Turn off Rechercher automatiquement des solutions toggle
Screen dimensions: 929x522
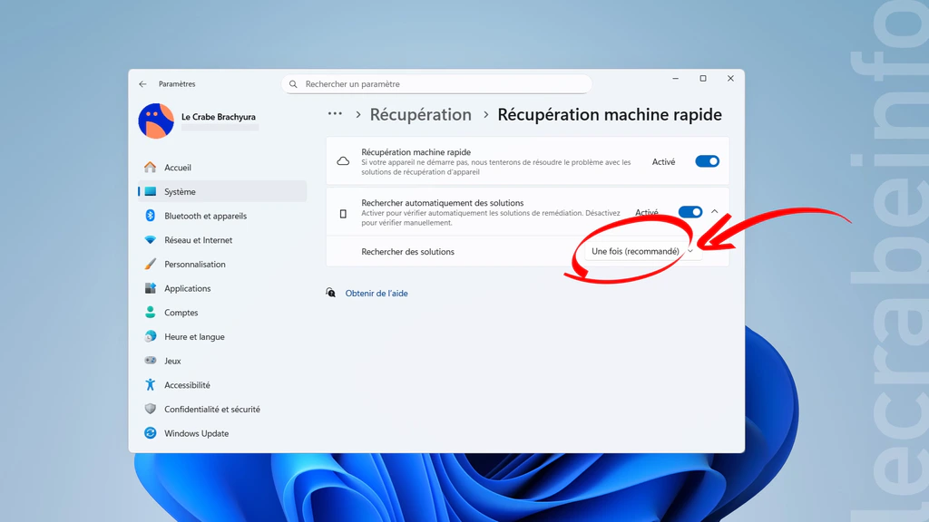pyautogui.click(x=689, y=212)
